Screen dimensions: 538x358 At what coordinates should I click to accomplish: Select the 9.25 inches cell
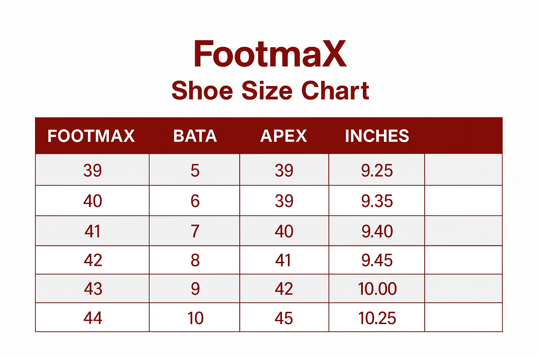point(377,171)
